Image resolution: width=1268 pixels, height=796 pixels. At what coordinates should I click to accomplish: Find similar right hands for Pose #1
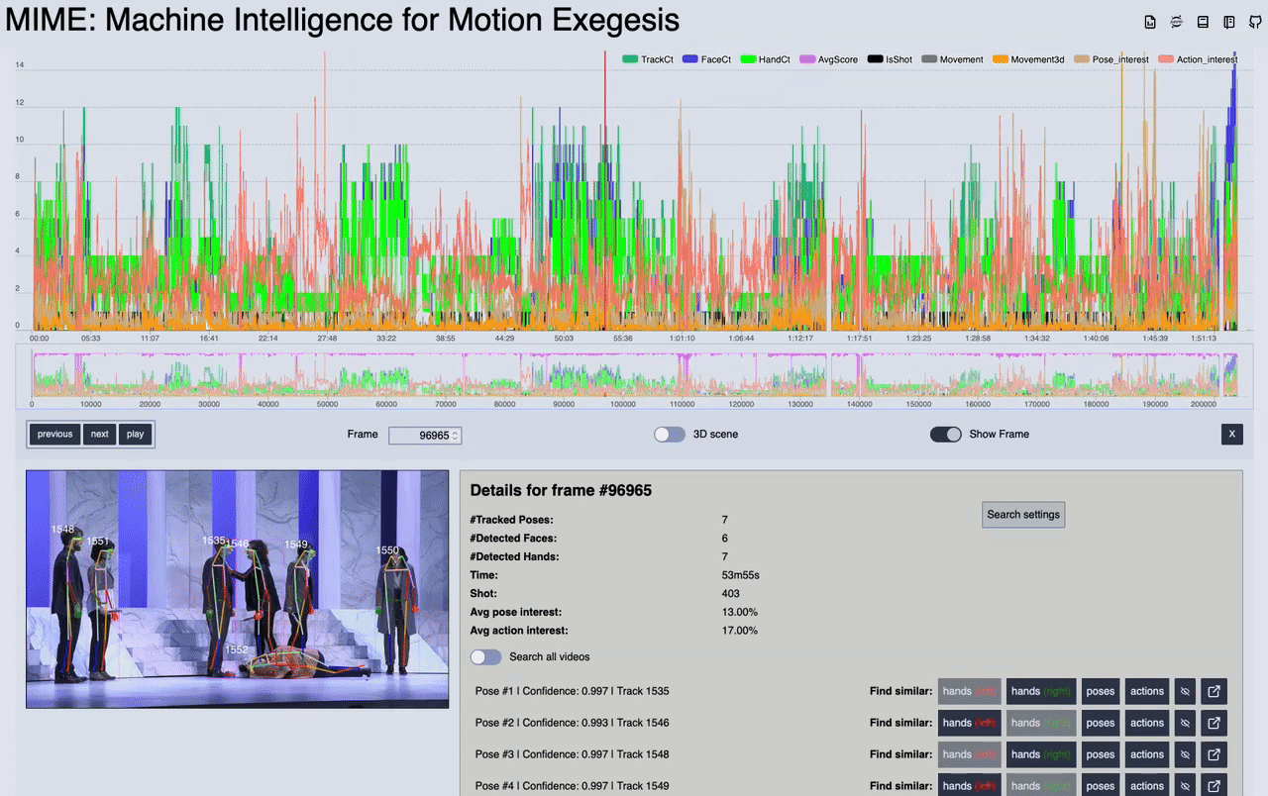(1041, 691)
